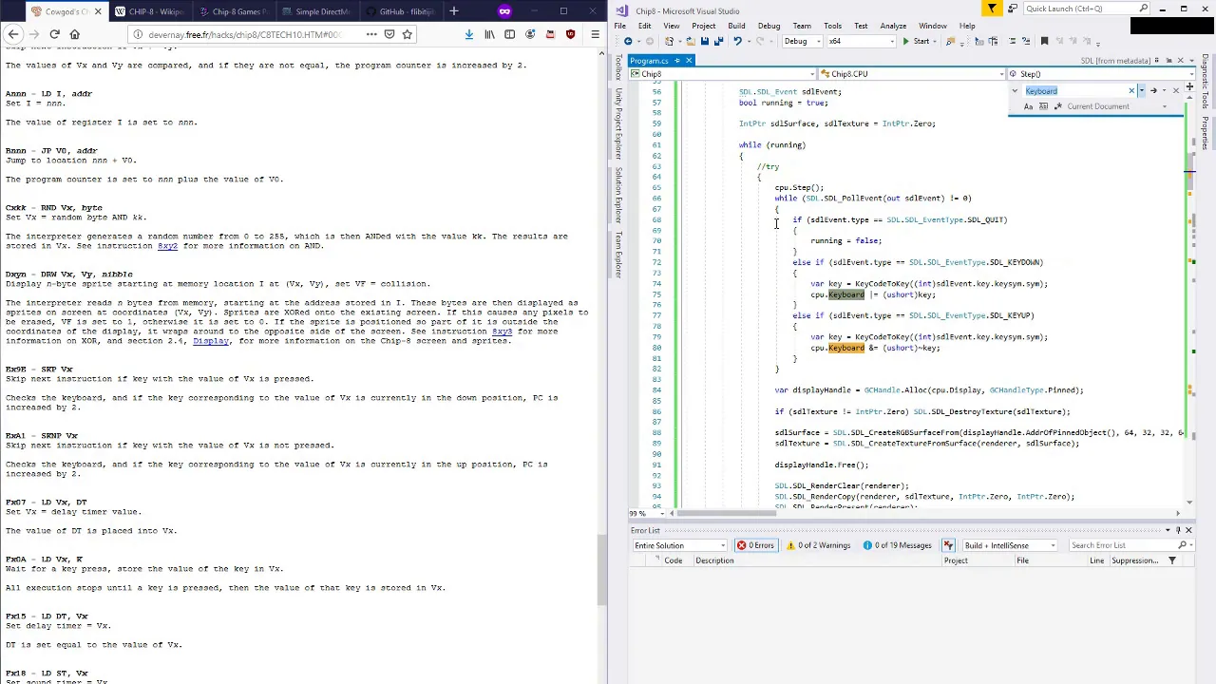The height and width of the screenshot is (684, 1216).
Task: Save to Pocket icon in address bar
Action: coord(389,34)
